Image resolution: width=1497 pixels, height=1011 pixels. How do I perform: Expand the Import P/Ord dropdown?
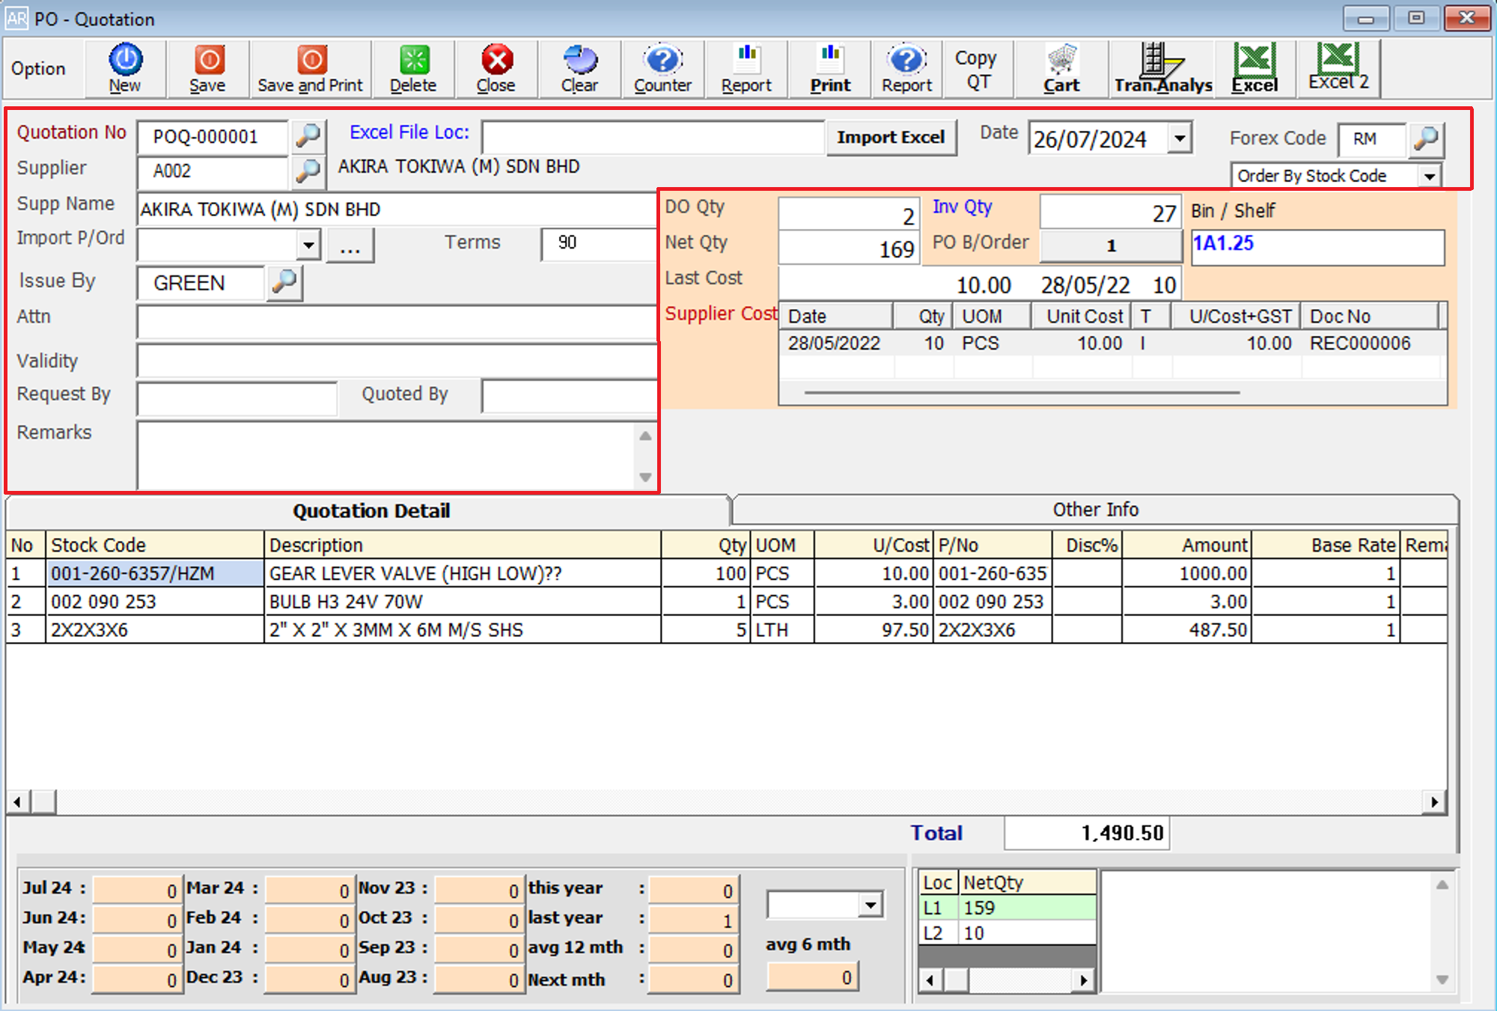[308, 245]
